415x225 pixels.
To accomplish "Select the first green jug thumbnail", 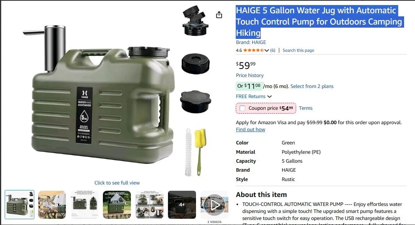I will click(19, 205).
